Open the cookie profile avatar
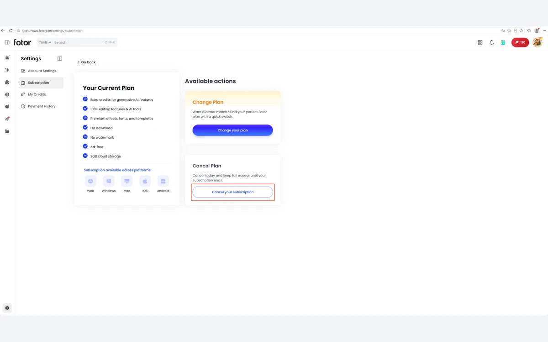 [x=537, y=42]
